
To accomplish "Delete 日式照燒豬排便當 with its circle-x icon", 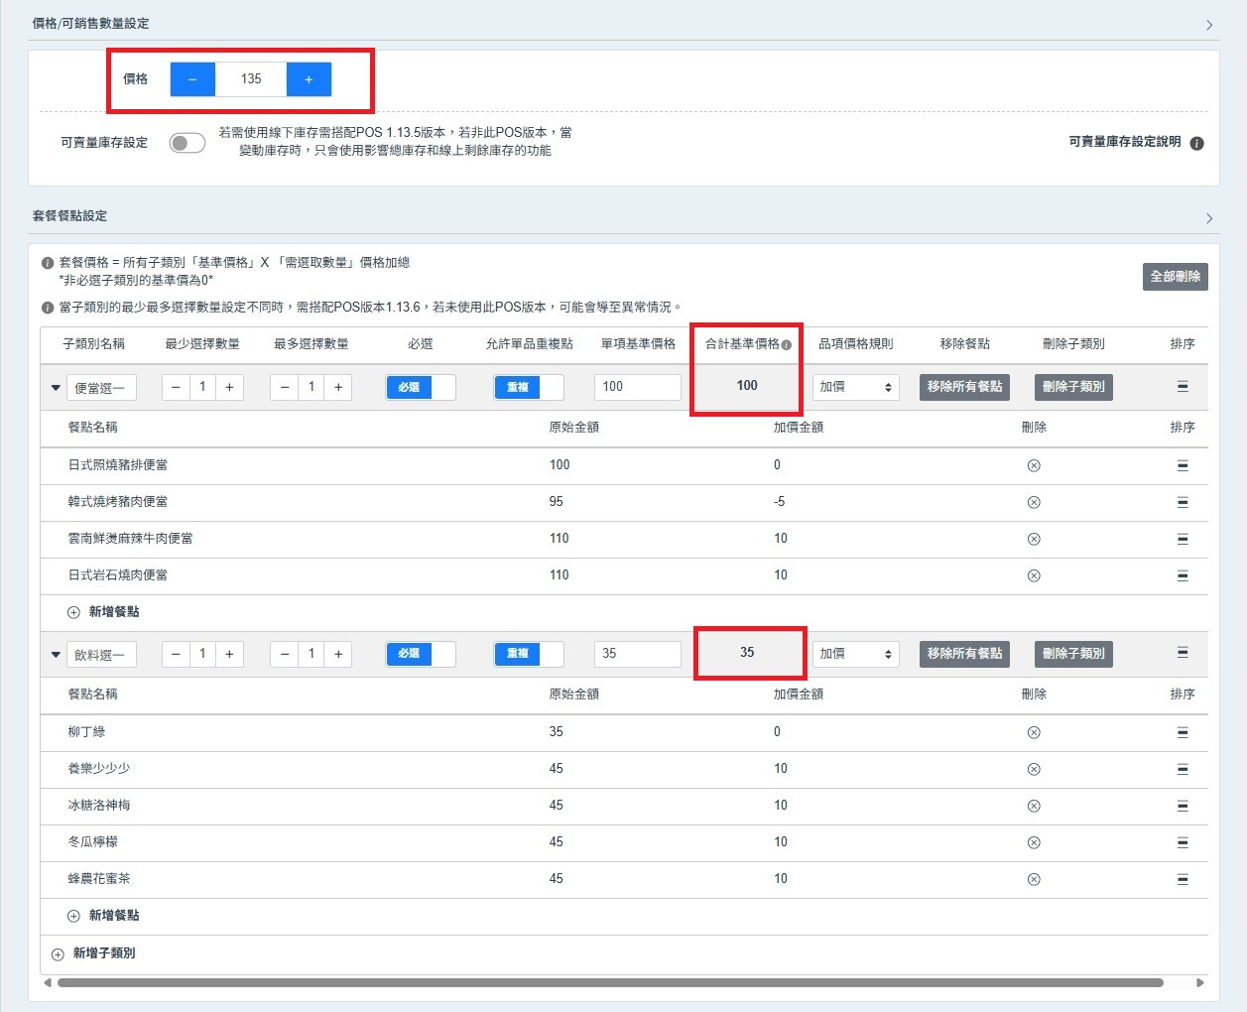I will (1034, 465).
